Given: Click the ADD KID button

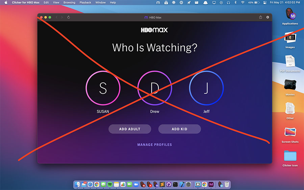Looking at the screenshot, I should coord(180,129).
